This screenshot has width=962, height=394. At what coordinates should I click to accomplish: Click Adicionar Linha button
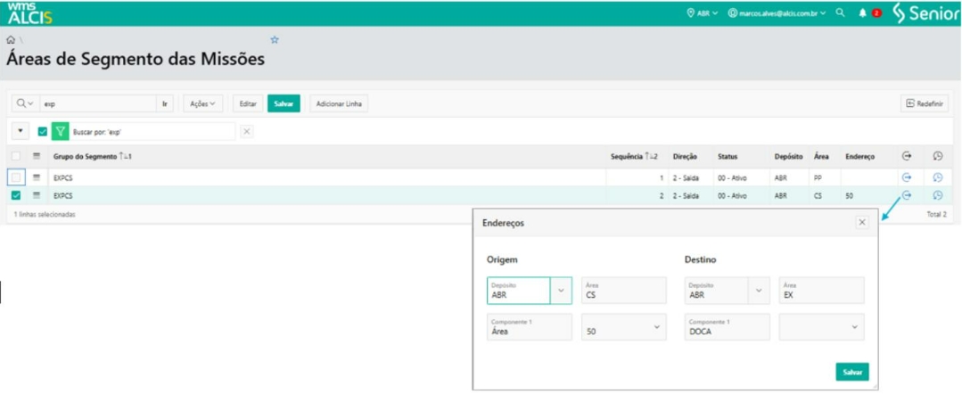point(339,103)
